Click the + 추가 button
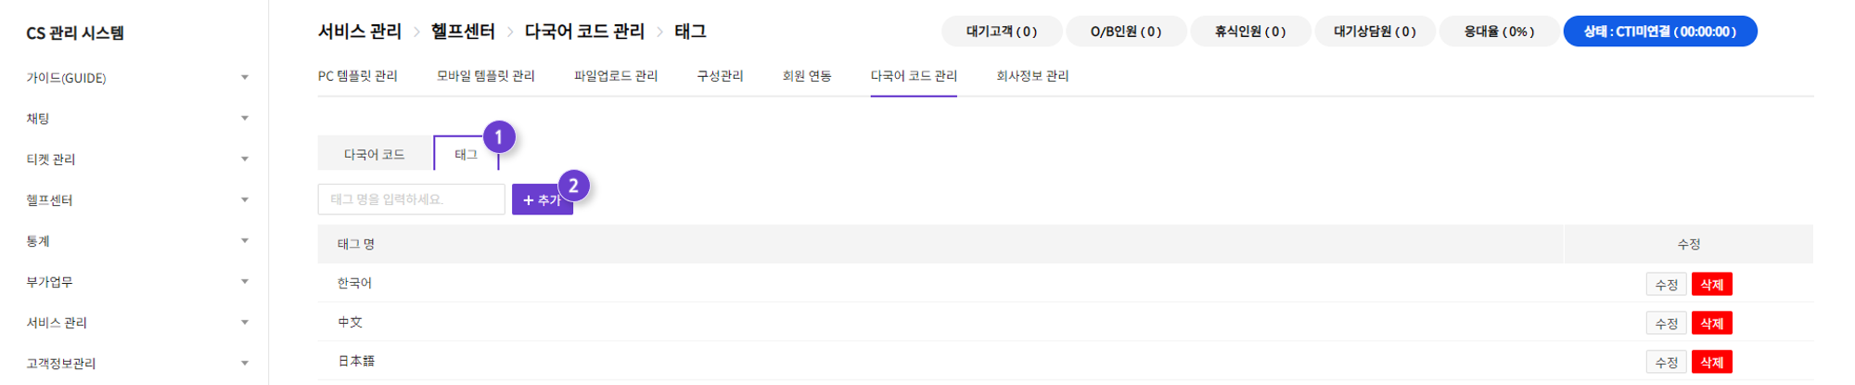 (543, 199)
